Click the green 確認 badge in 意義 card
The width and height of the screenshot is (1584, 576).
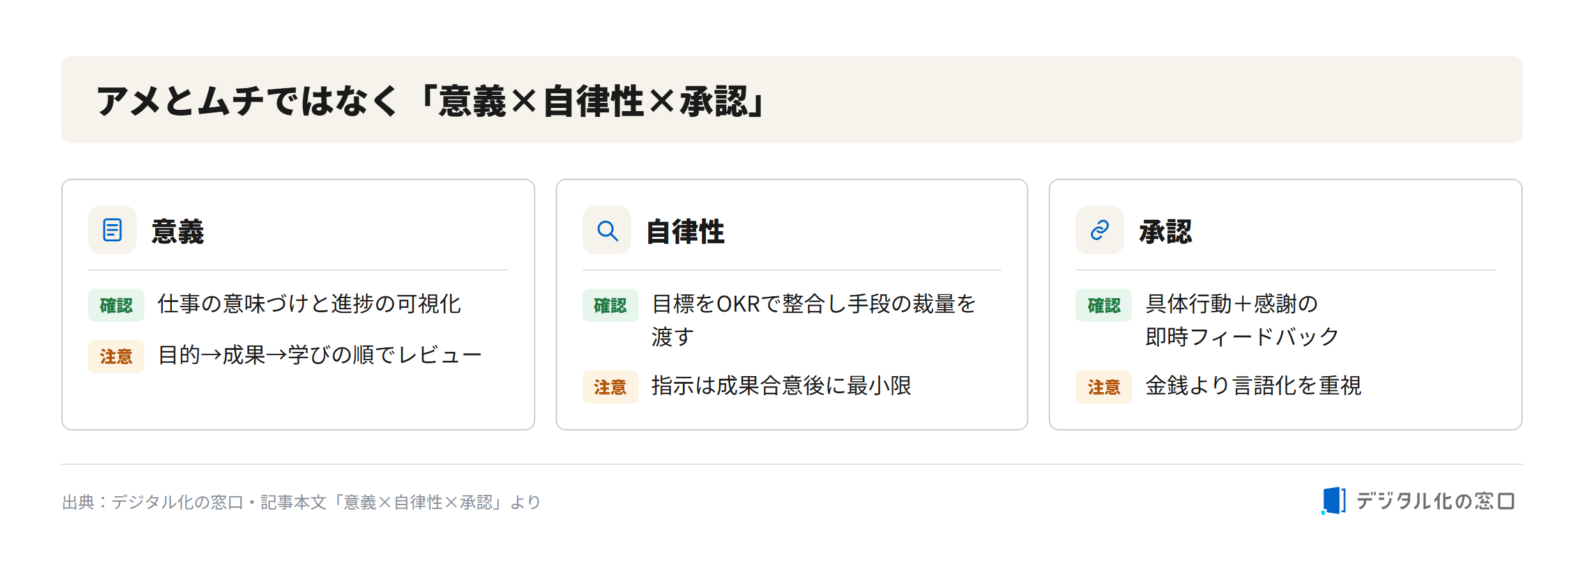(116, 305)
